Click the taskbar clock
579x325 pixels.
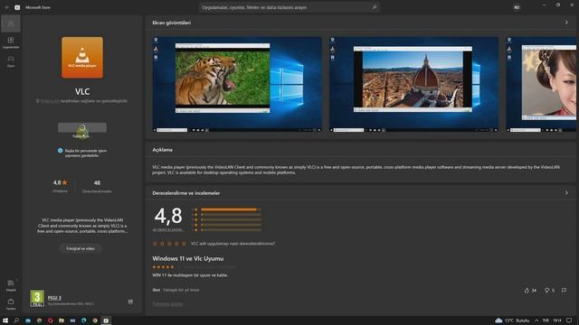tap(557, 320)
